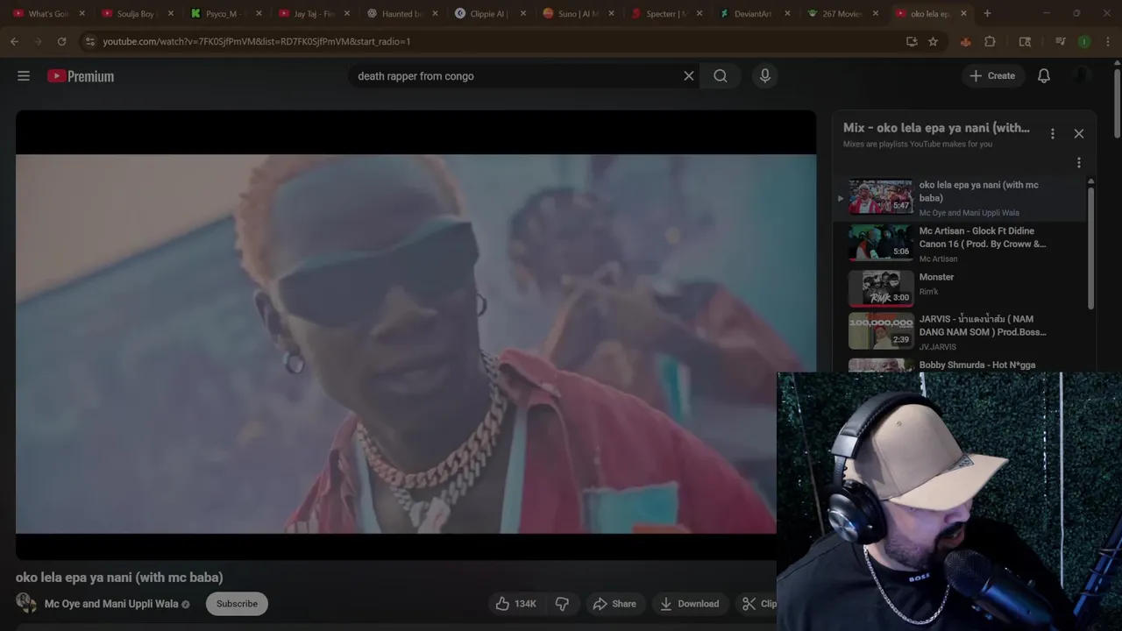Share the video
The height and width of the screenshot is (631, 1122).
(x=614, y=604)
